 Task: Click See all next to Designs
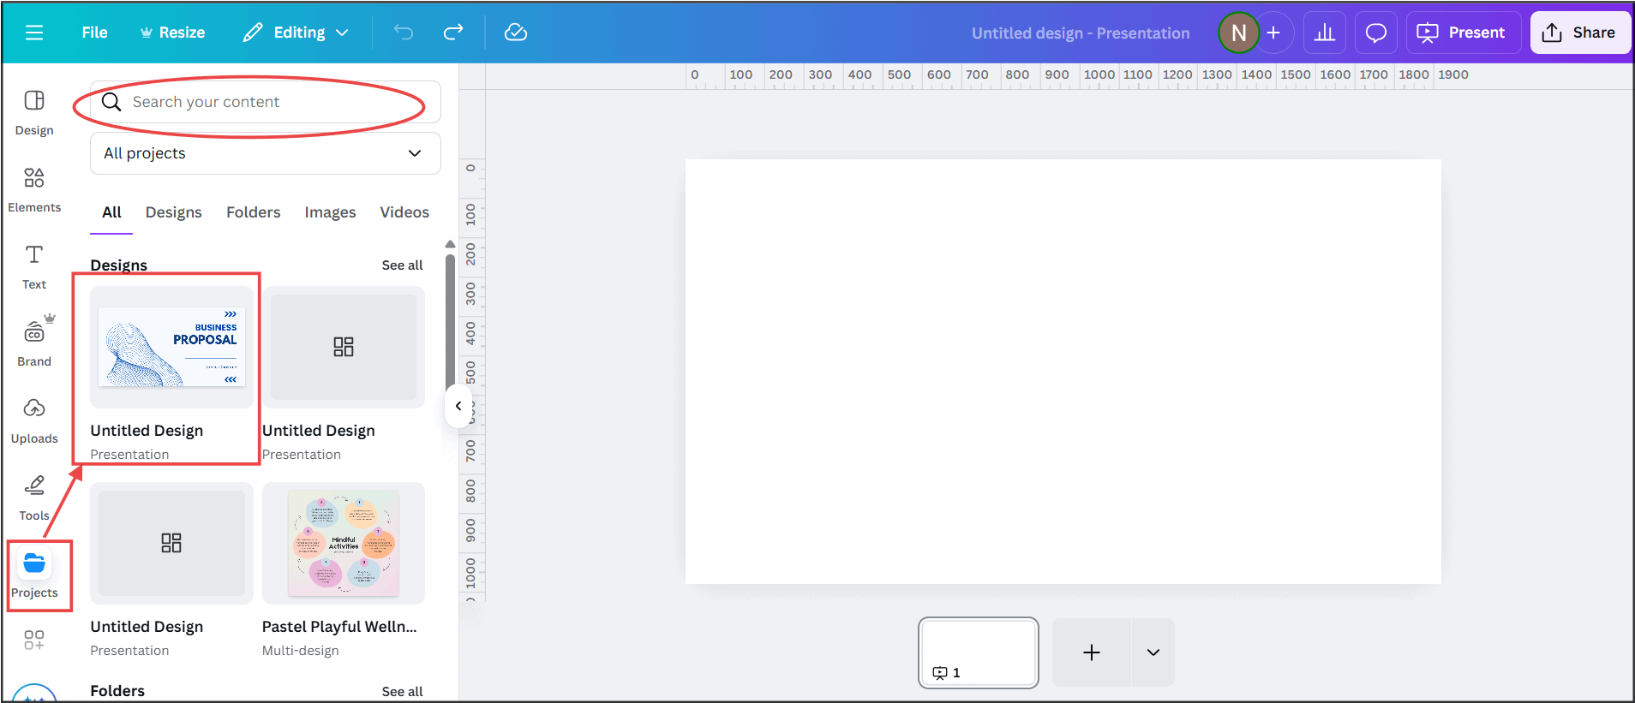402,265
